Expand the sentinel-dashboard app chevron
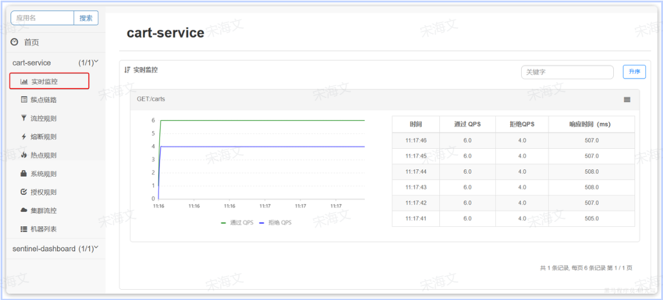Screen dimensions: 663x300 point(96,247)
